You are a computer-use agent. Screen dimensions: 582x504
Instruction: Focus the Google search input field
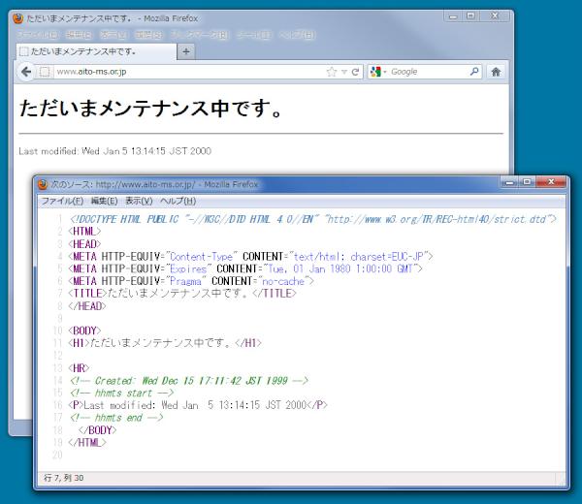click(x=429, y=72)
